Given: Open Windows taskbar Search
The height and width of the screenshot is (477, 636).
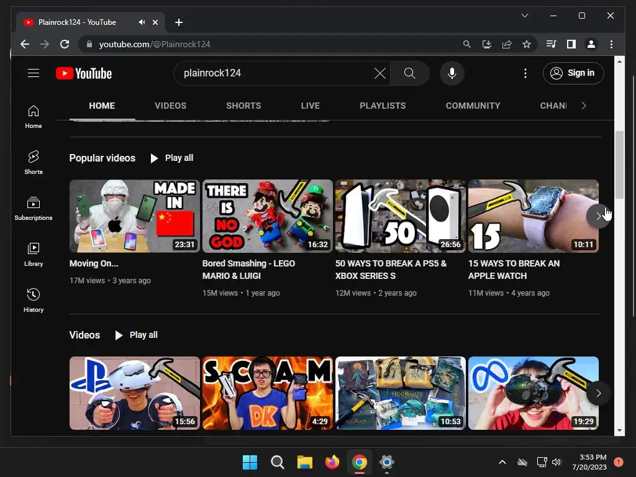Looking at the screenshot, I should click(278, 462).
